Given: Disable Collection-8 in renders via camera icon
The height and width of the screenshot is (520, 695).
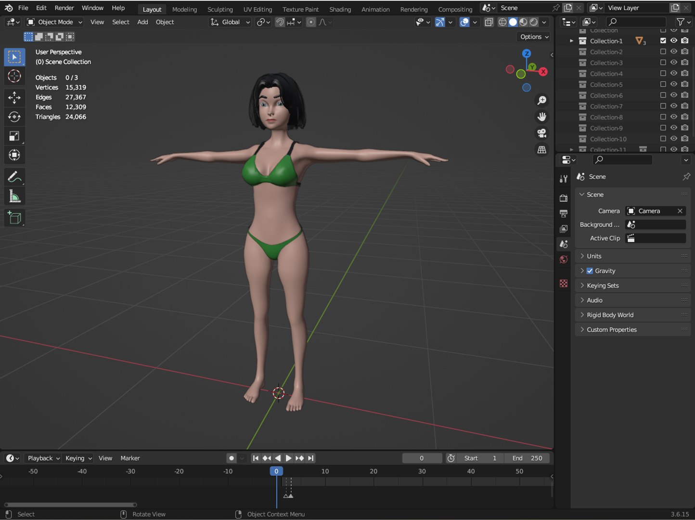Looking at the screenshot, I should click(685, 117).
